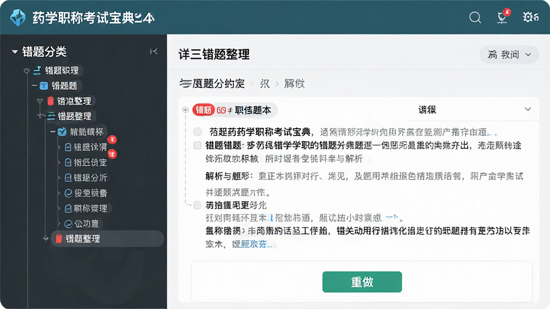Click the upper red count badge in the tree
Image resolution: width=550 pixels, height=309 pixels.
click(112, 139)
